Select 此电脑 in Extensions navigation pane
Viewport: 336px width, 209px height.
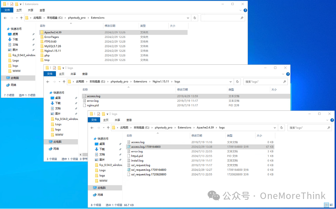point(15,78)
